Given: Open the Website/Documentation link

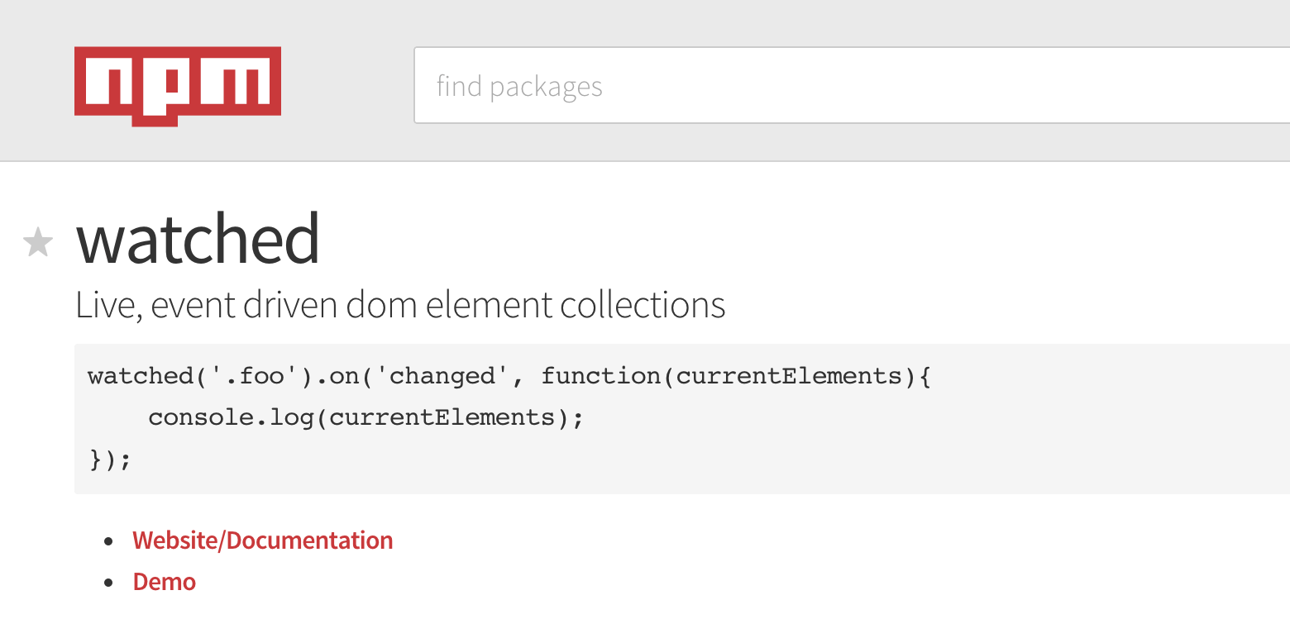Looking at the screenshot, I should 263,540.
